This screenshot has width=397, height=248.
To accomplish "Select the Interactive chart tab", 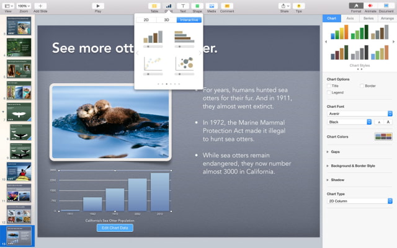I will pos(189,20).
